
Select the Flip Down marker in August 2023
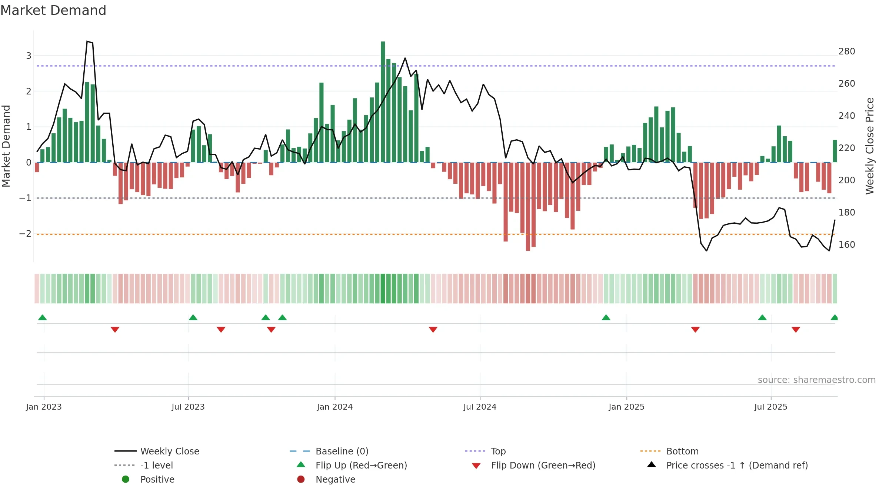click(221, 330)
